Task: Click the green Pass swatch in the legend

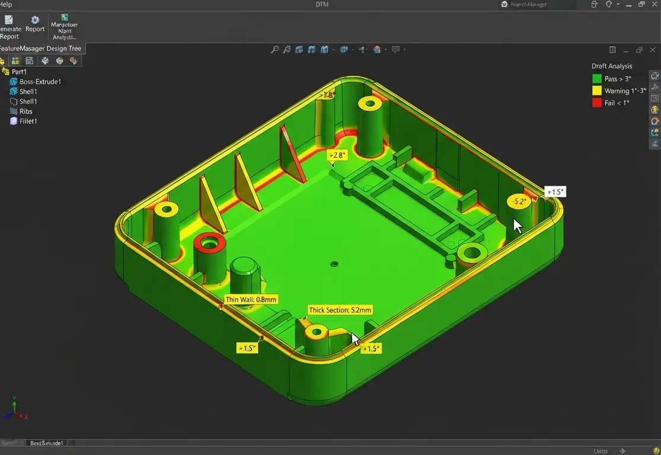Action: pos(597,79)
